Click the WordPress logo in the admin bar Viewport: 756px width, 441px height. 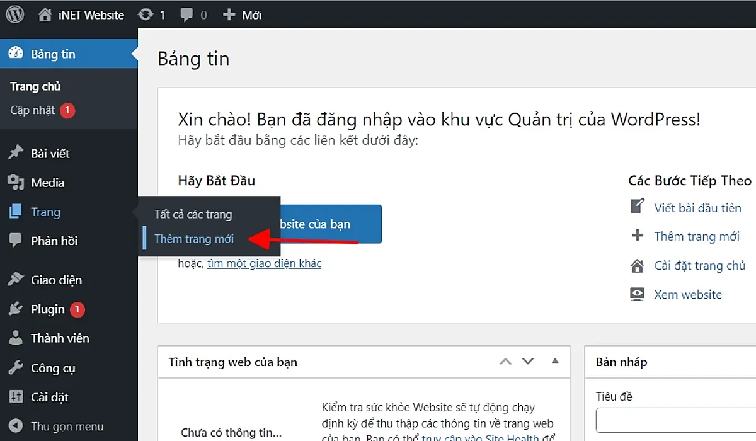click(x=14, y=14)
